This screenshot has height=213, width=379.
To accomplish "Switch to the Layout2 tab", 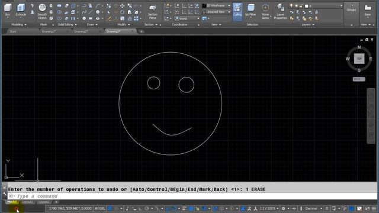I will tap(44, 202).
